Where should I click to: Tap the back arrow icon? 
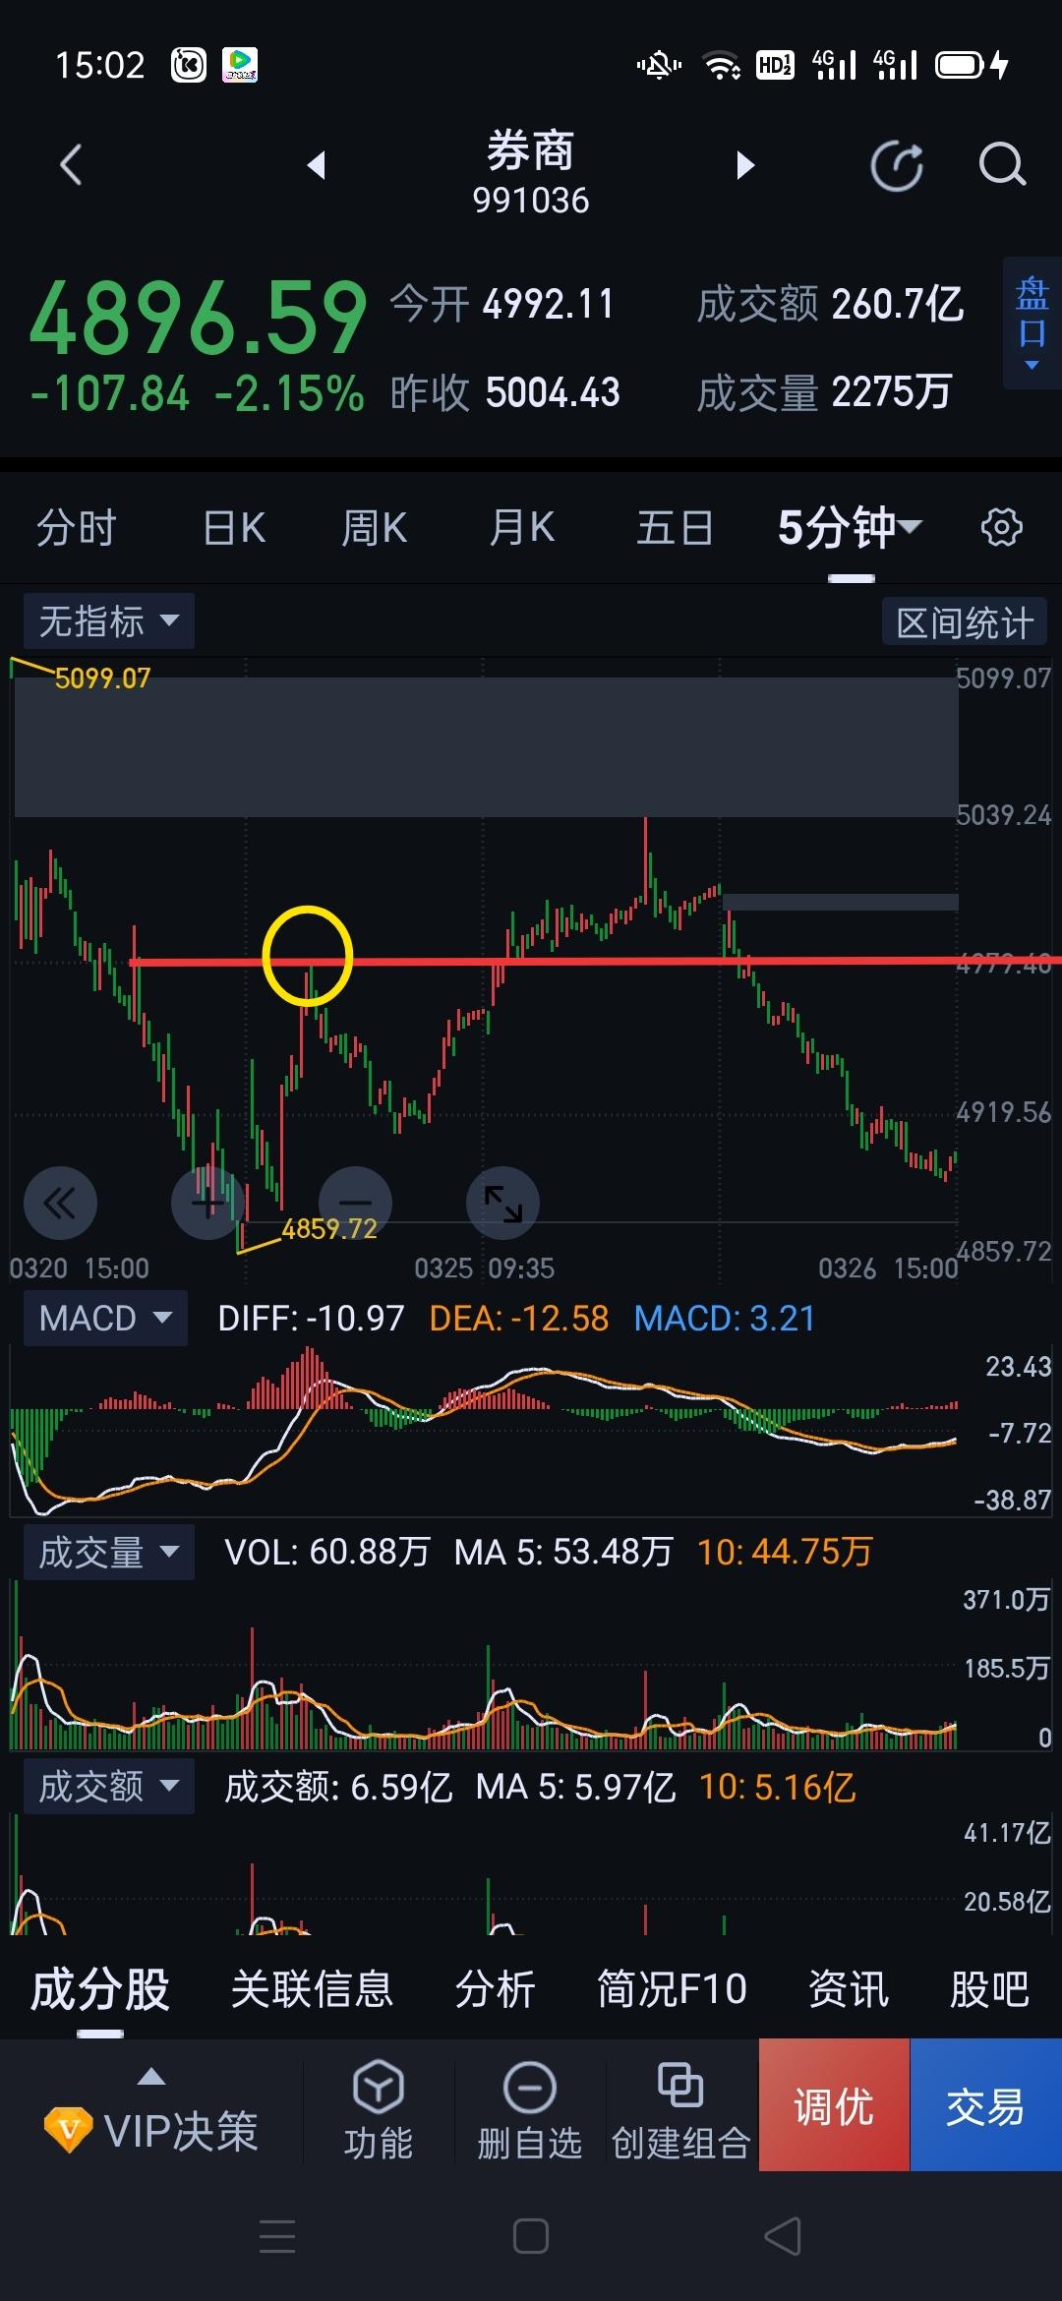[71, 165]
